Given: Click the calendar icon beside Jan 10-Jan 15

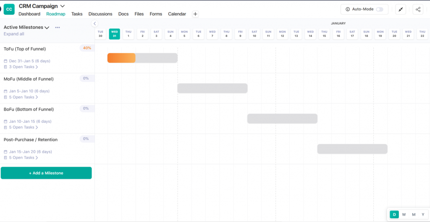Looking at the screenshot, I should pyautogui.click(x=5, y=121).
